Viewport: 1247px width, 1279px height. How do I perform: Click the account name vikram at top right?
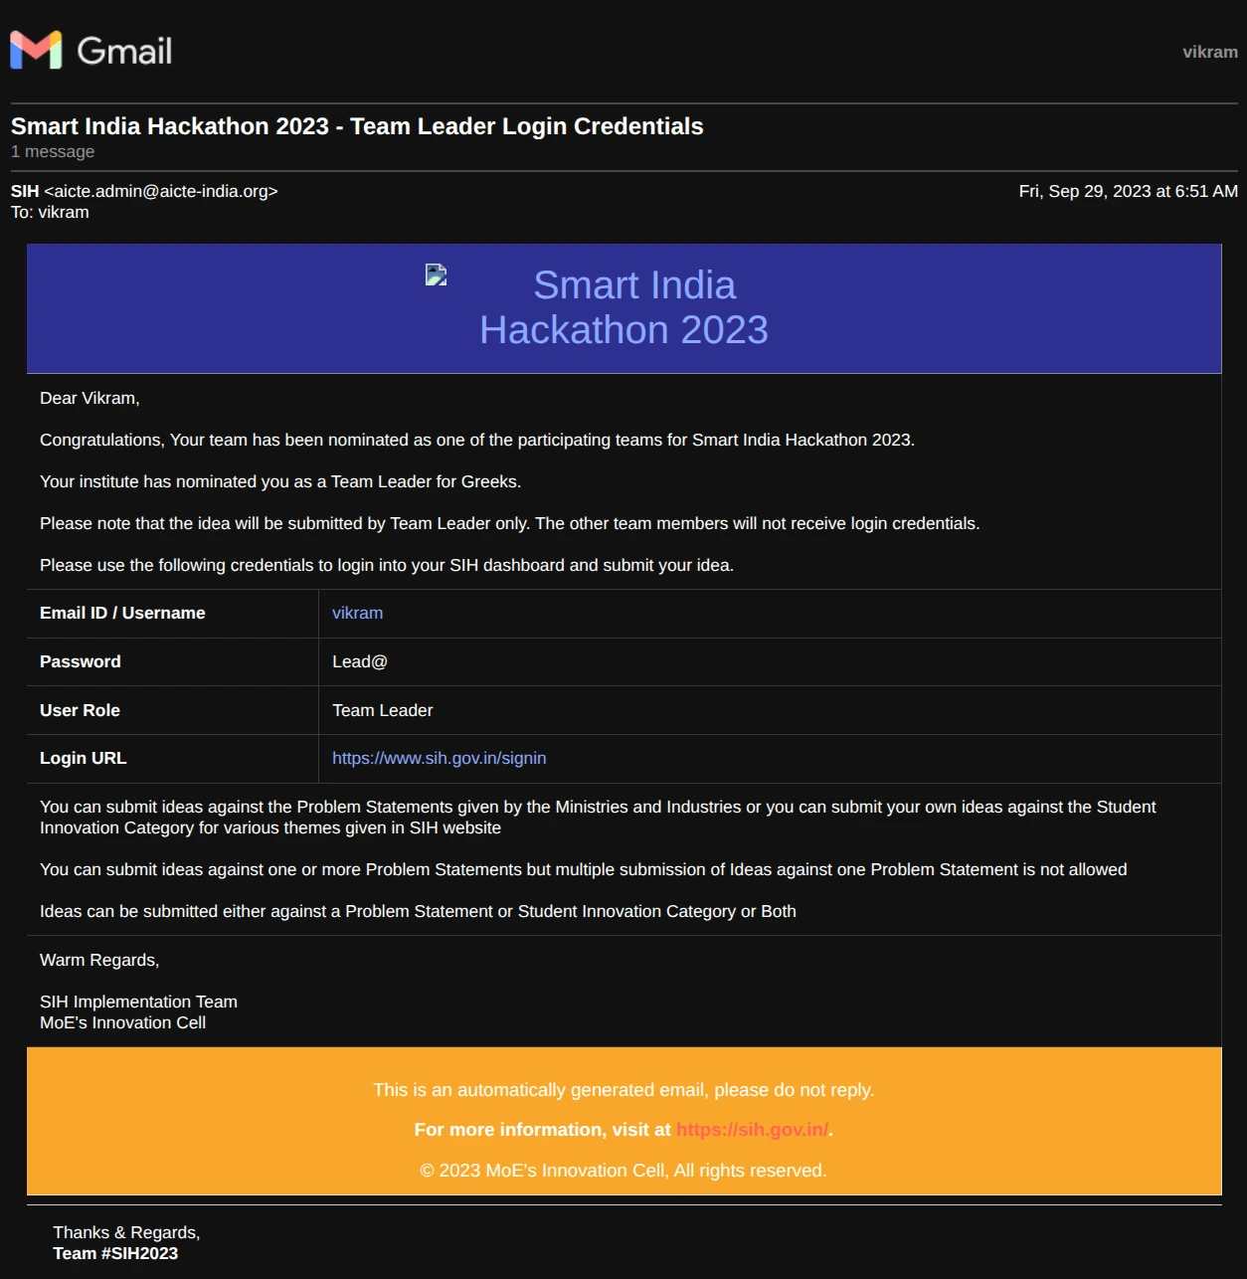[x=1209, y=52]
